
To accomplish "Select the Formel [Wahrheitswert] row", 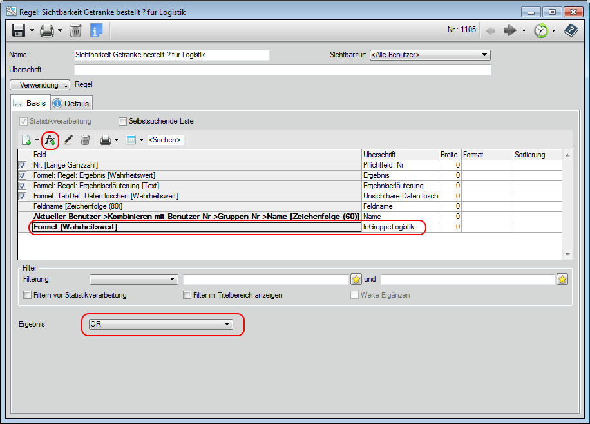I will coord(196,227).
